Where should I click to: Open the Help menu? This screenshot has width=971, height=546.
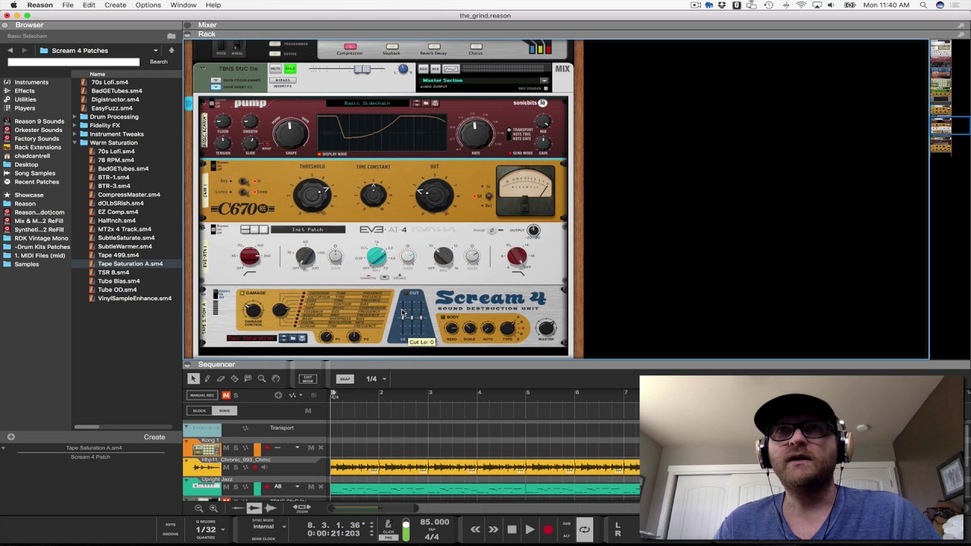[213, 5]
